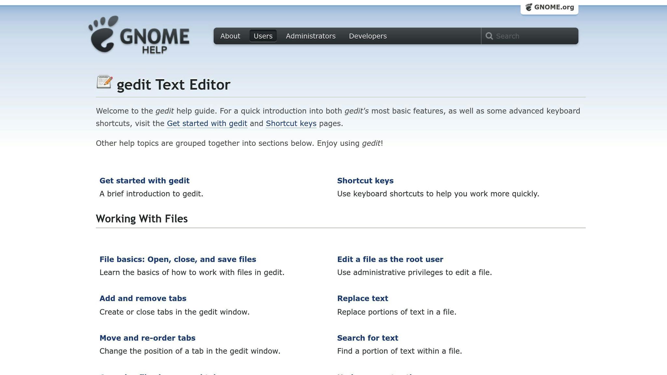667x375 pixels.
Task: Open the 'Move and re-order tabs' topic
Action: click(x=148, y=338)
